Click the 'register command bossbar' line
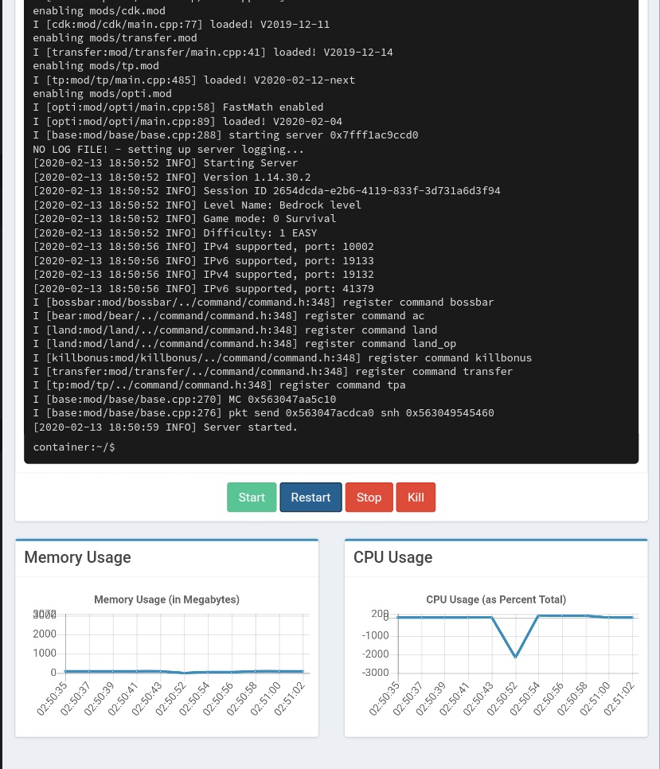Viewport: 660px width, 769px height. [264, 303]
